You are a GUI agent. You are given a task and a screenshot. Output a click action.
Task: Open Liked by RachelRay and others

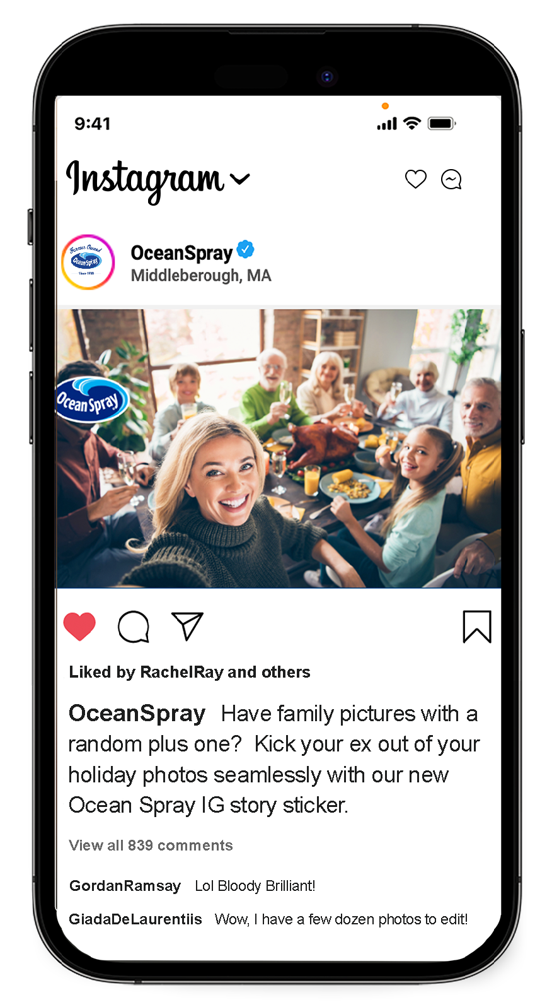[x=190, y=672]
